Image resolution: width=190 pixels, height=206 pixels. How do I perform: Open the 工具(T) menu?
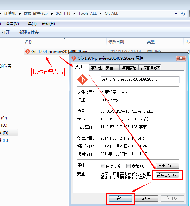30,24
